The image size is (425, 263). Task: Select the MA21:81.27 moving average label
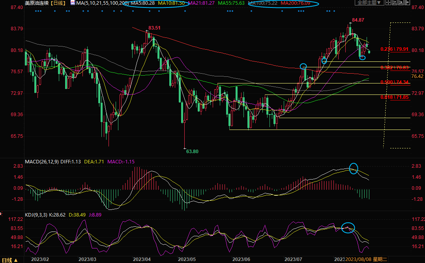(x=201, y=3)
